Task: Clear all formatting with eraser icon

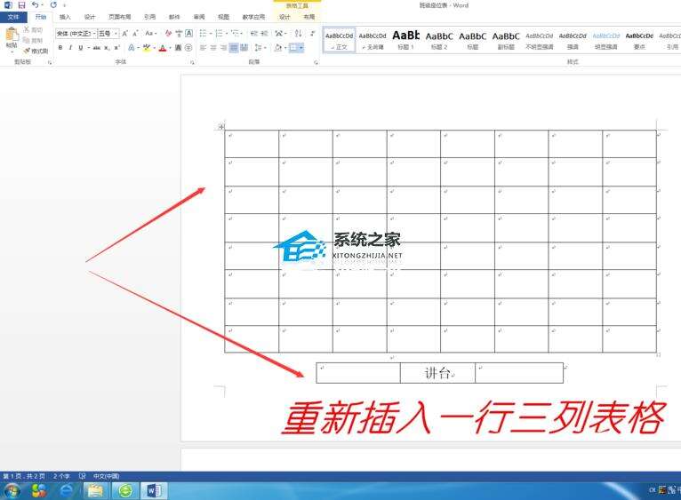Action: click(x=169, y=34)
